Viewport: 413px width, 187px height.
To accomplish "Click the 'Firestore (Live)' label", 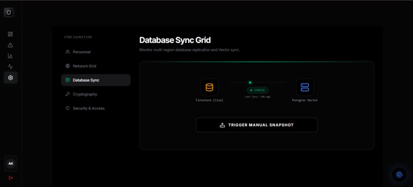I will (210, 100).
